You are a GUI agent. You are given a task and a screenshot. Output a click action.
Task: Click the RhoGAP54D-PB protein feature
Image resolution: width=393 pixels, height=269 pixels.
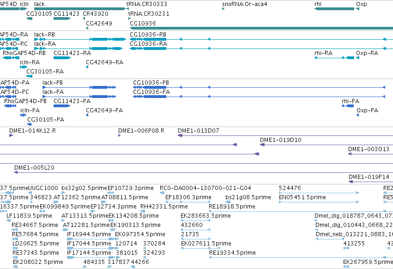[x=10, y=106]
